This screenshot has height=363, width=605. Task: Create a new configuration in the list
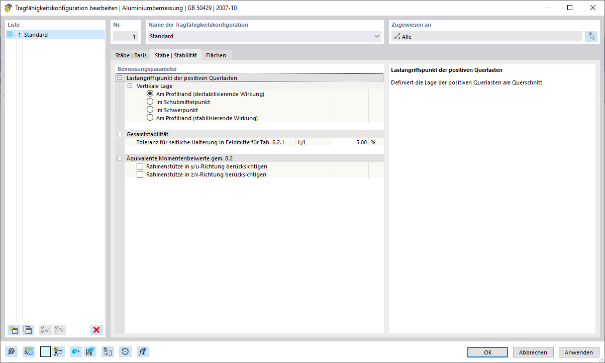[x=13, y=330]
